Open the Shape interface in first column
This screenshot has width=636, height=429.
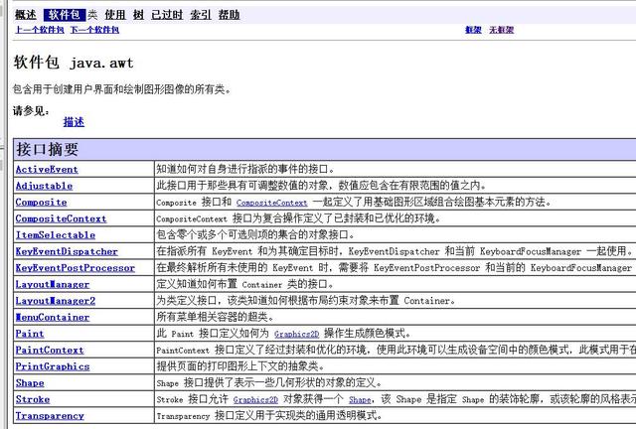[30, 382]
